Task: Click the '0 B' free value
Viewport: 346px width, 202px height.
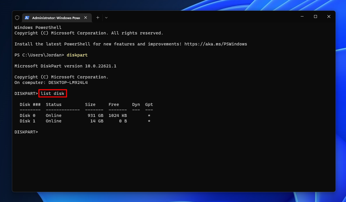Action: (x=123, y=121)
